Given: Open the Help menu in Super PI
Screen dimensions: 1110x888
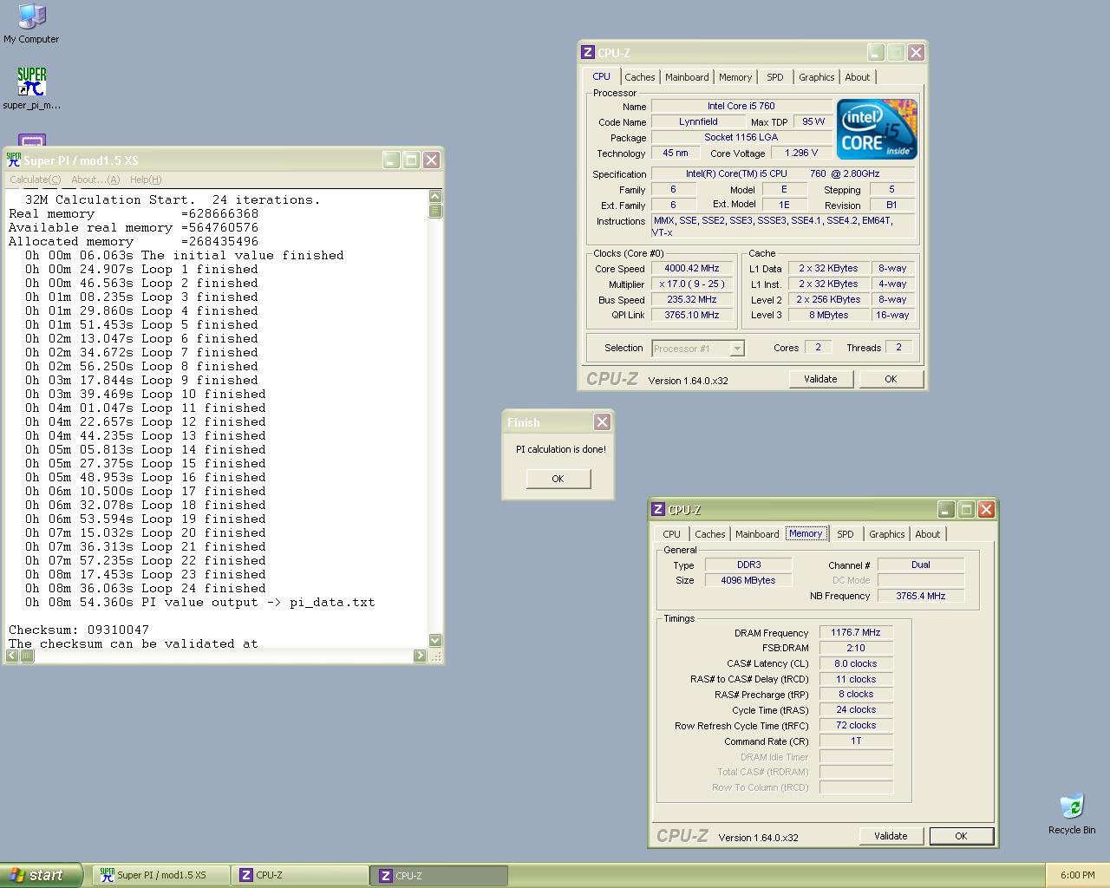Looking at the screenshot, I should (146, 180).
